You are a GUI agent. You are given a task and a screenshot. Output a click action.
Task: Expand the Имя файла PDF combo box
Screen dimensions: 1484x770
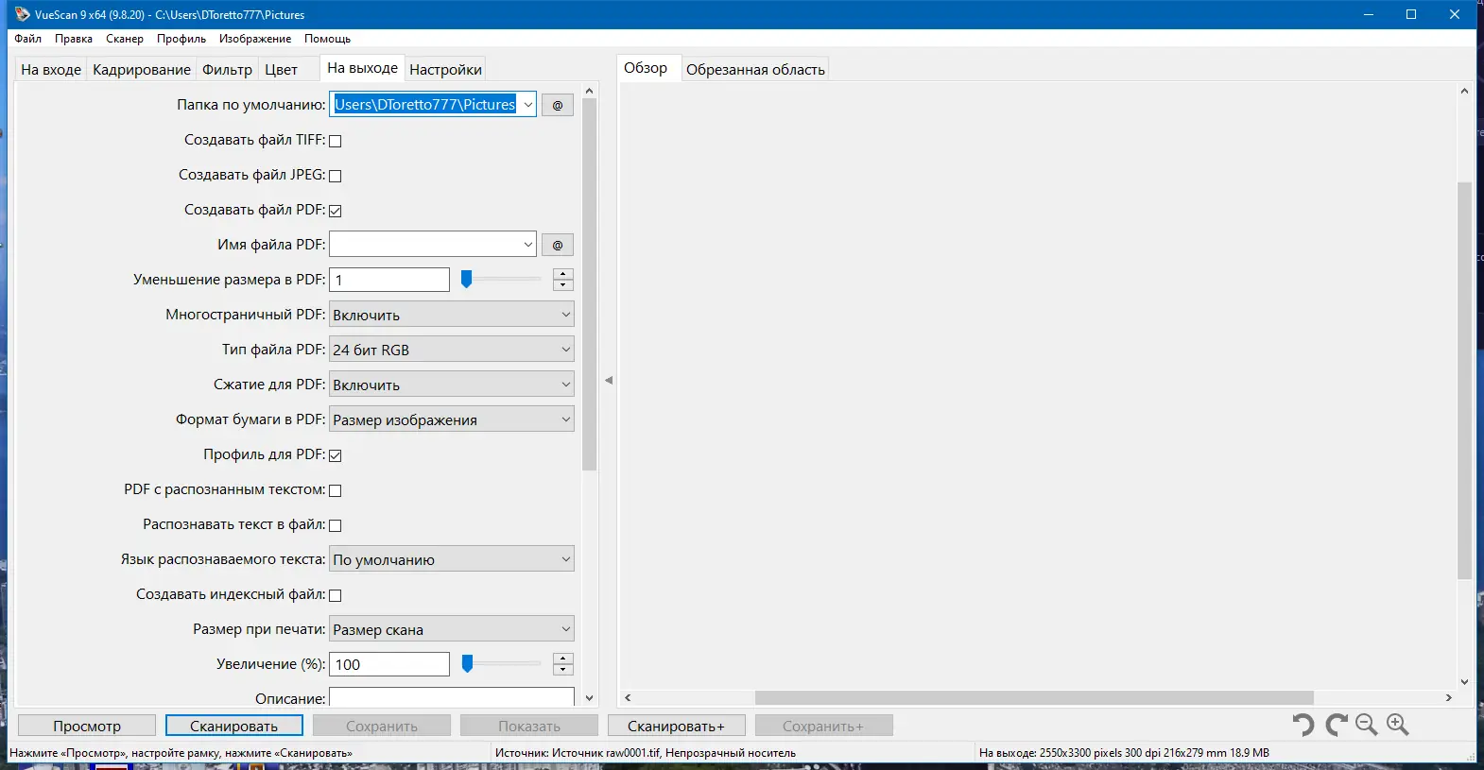pos(527,245)
